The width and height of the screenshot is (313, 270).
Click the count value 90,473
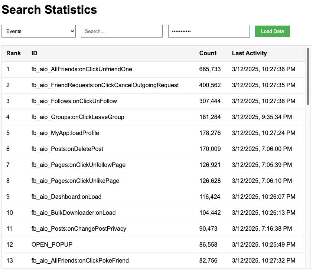pos(208,229)
